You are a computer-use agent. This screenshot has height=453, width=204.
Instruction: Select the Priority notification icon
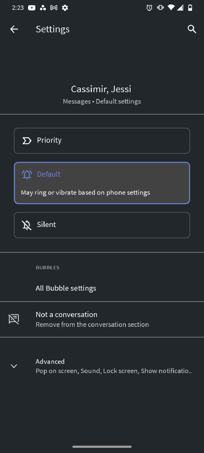coord(27,141)
